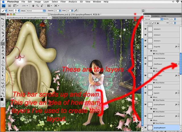Screen dimensions: 182x132
Task: Click the foreground color swatch
Action: [2, 99]
